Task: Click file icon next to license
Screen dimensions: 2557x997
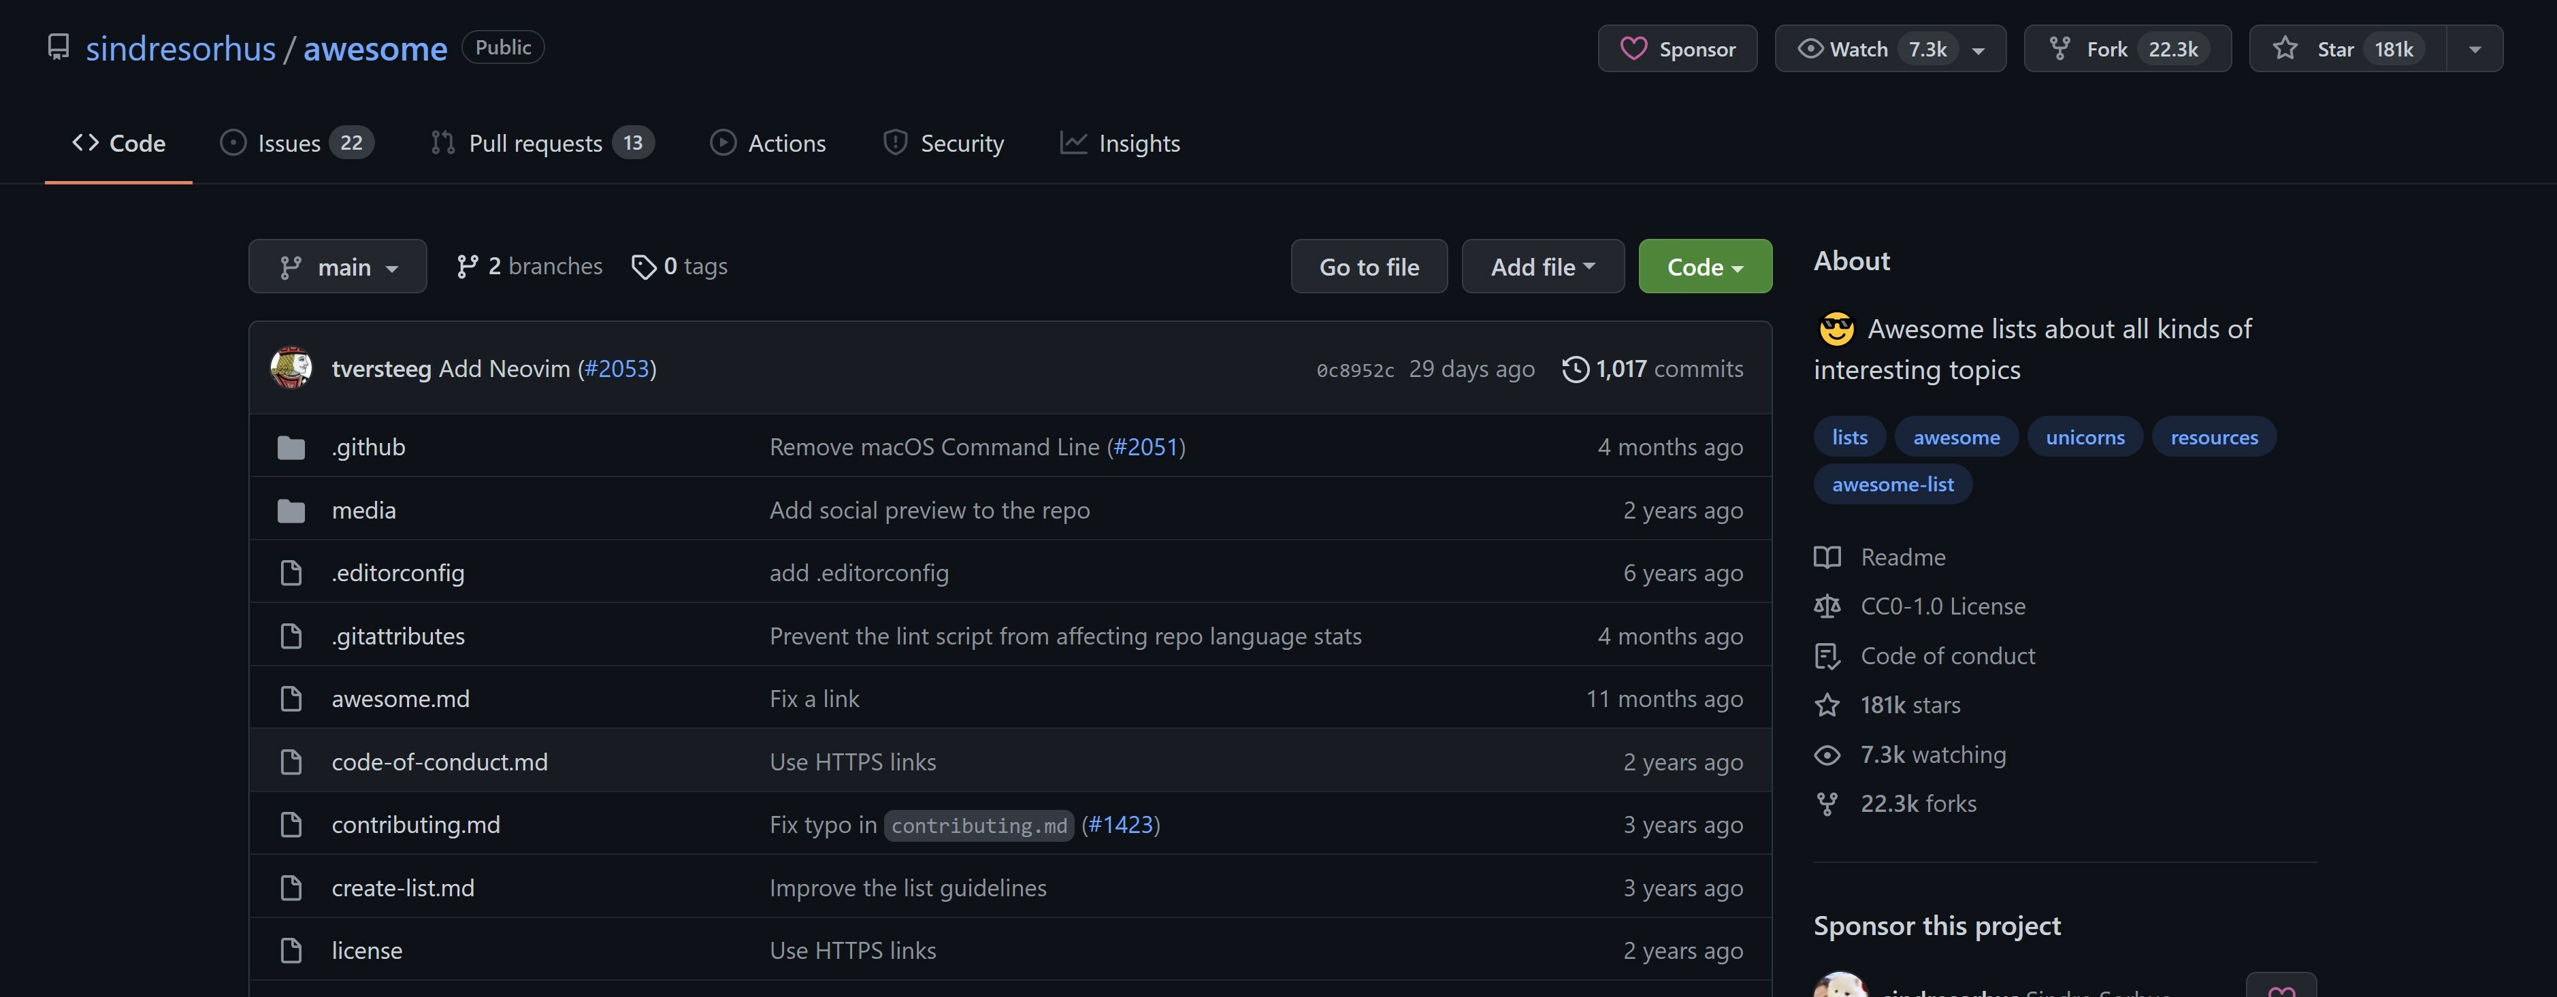Action: (x=291, y=950)
